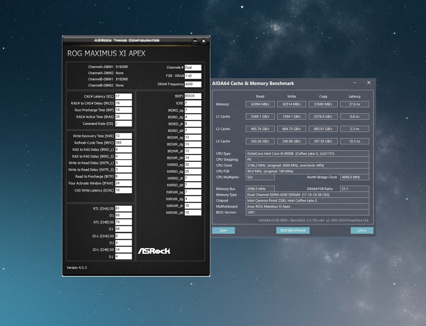Click the CPU Type value field
Screen dimensions: 426x326
click(307, 154)
